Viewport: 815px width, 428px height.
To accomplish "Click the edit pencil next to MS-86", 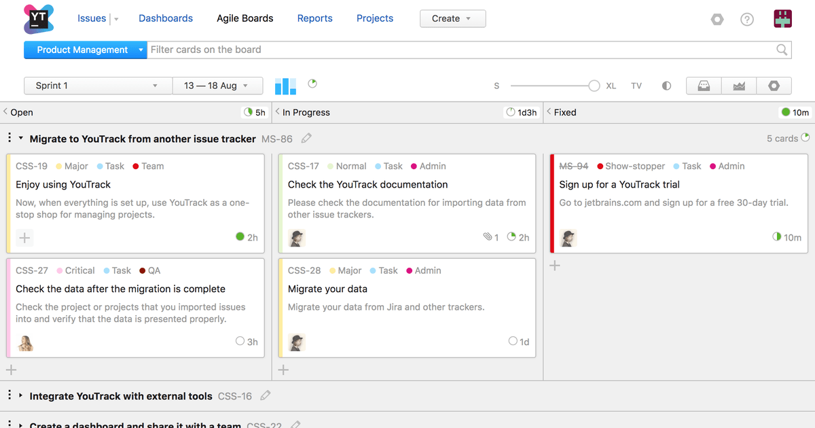I will coord(306,138).
